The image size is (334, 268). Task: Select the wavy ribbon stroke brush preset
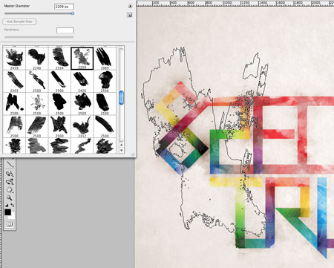pos(82,146)
